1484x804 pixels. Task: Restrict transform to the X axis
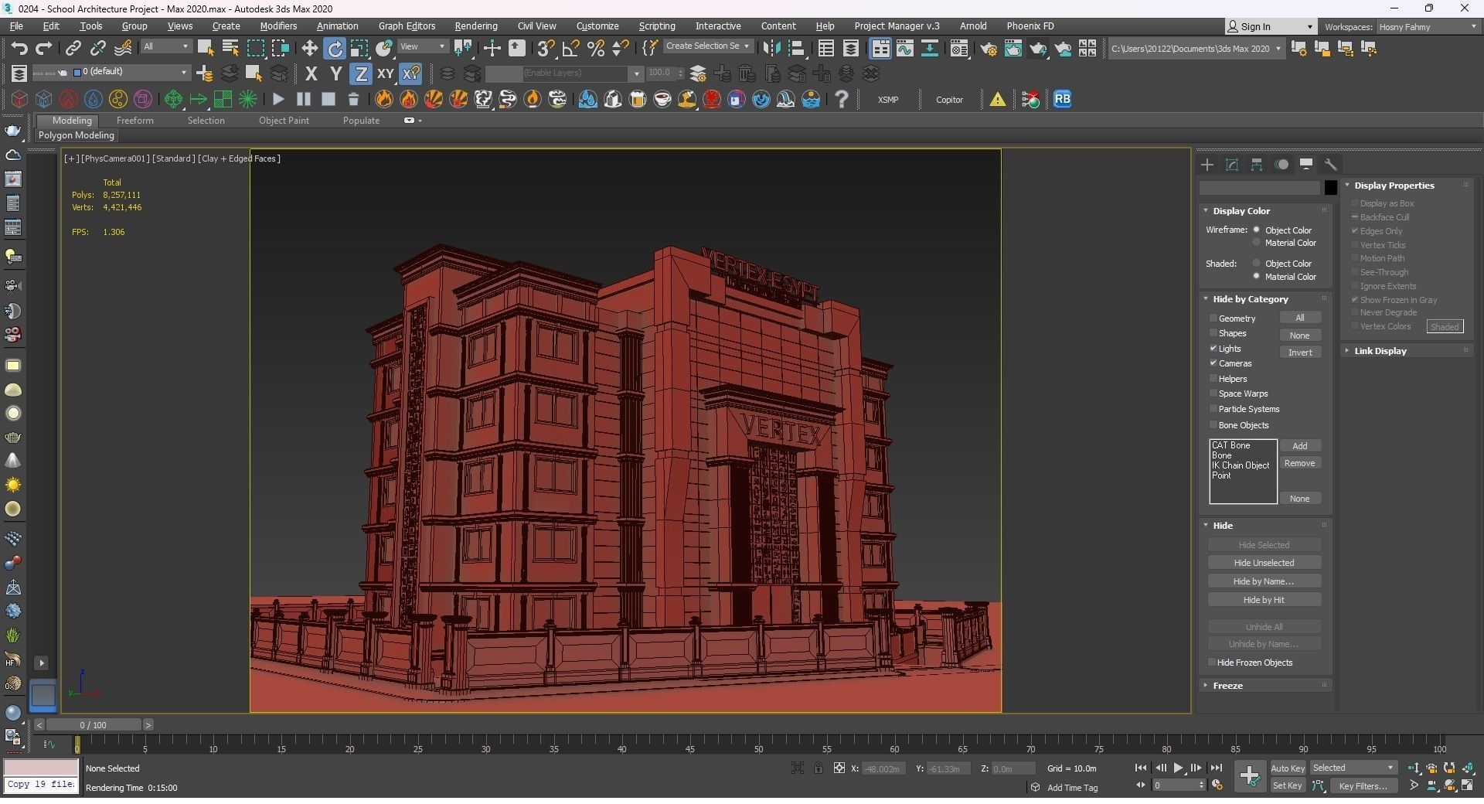311,73
